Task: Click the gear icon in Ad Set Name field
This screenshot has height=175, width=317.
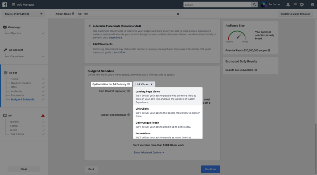Action: click(178, 14)
